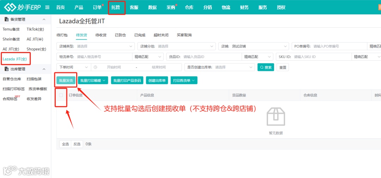Click the 全选 button below the table

pos(65,144)
